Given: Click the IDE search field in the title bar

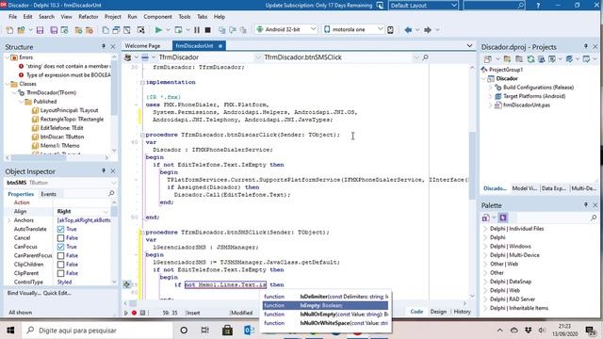Looking at the screenshot, I should coord(494,6).
